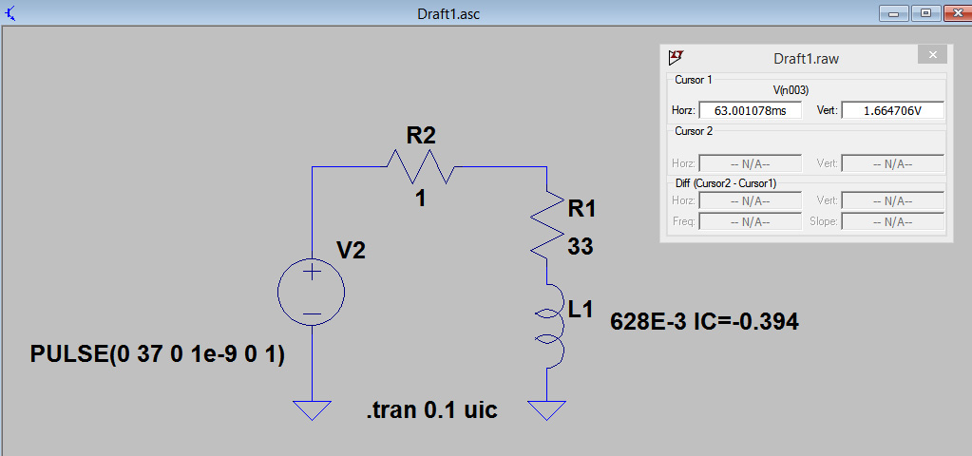Click the Diff Slope field

pyautogui.click(x=892, y=221)
